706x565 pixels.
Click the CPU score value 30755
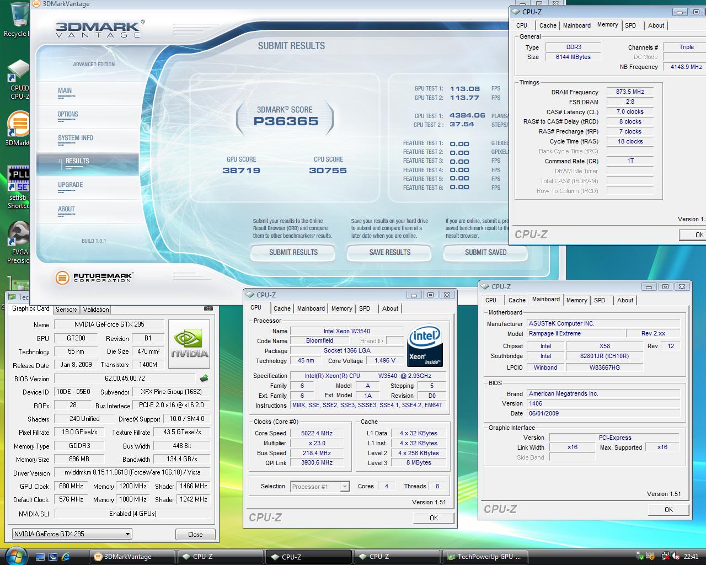328,170
